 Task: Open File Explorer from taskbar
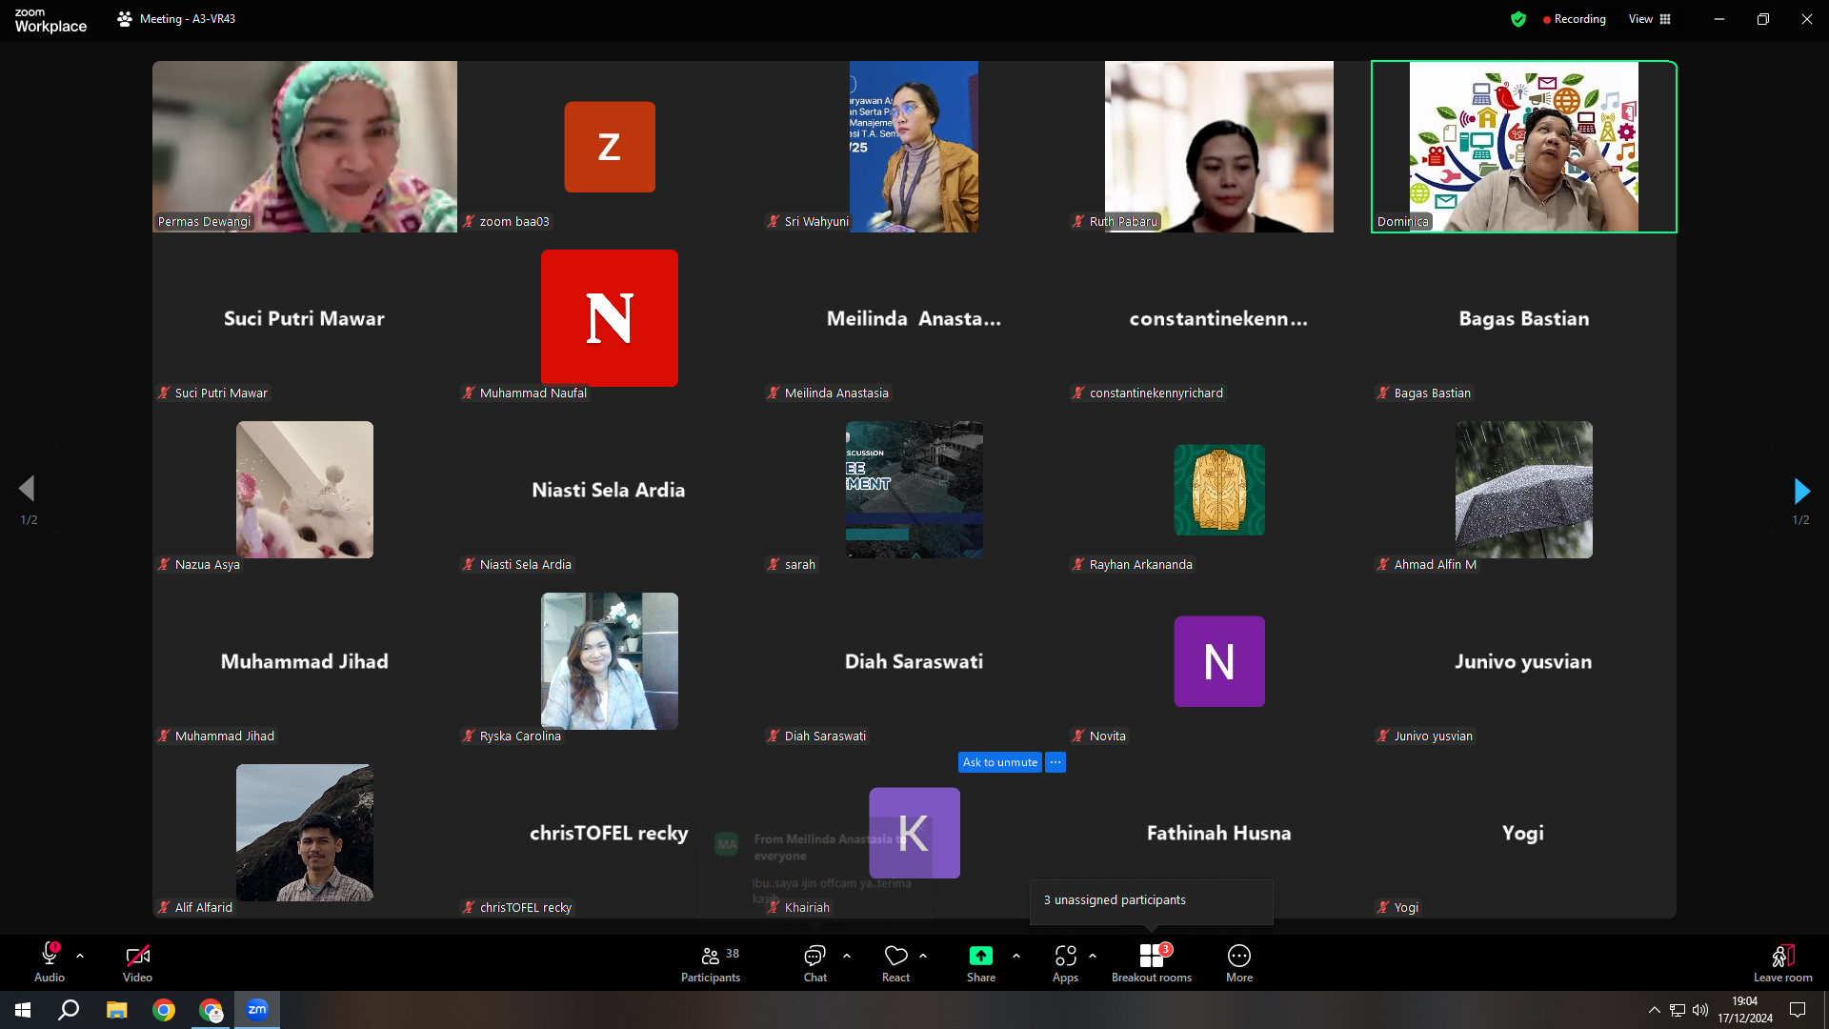[116, 1010]
